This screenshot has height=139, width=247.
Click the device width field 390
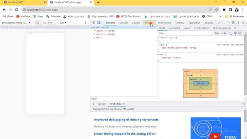pyautogui.click(x=39, y=23)
